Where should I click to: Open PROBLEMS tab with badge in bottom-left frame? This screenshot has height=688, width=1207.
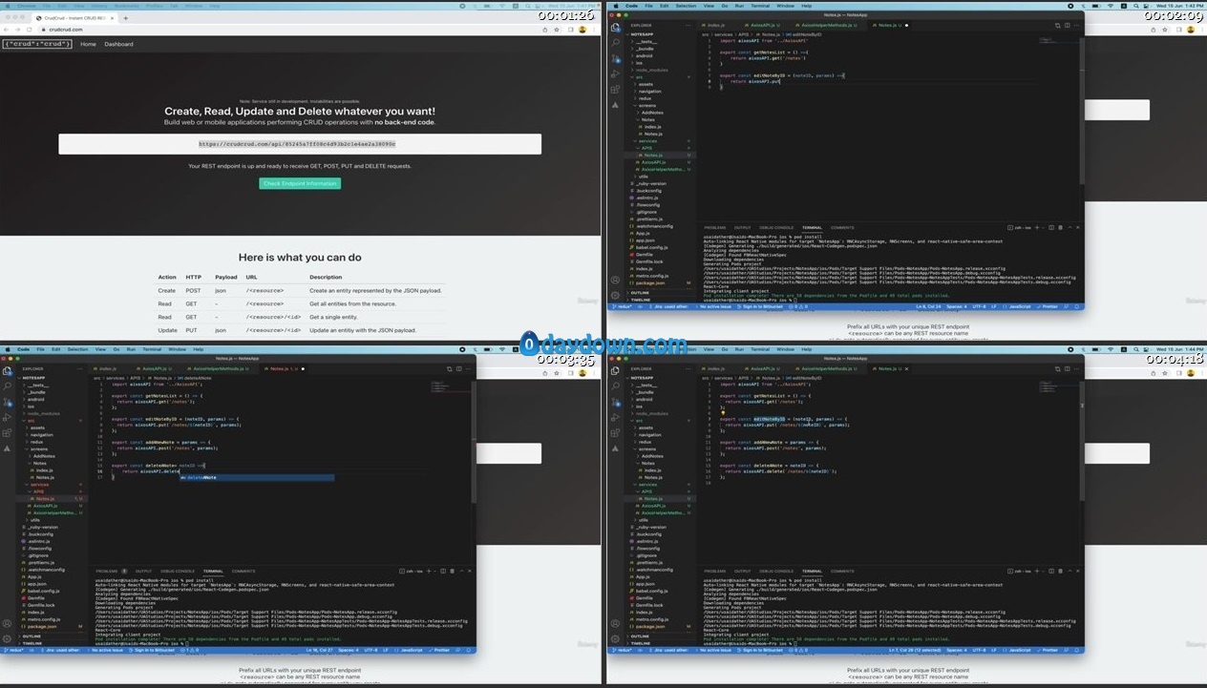tap(113, 571)
